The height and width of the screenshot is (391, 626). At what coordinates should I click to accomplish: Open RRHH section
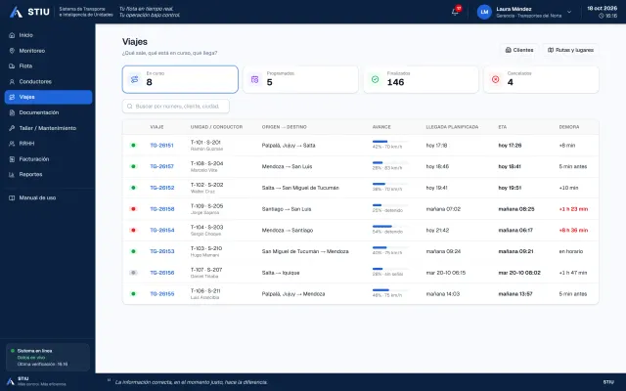click(48, 144)
